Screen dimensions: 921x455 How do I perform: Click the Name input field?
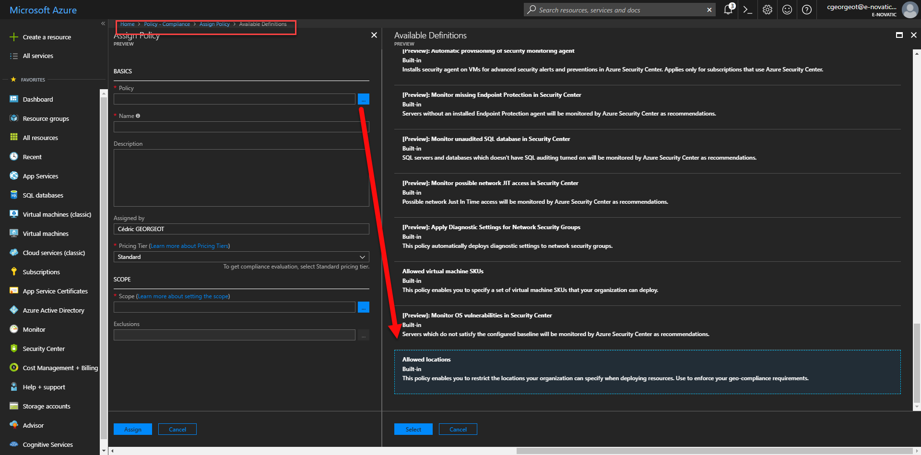pyautogui.click(x=241, y=127)
